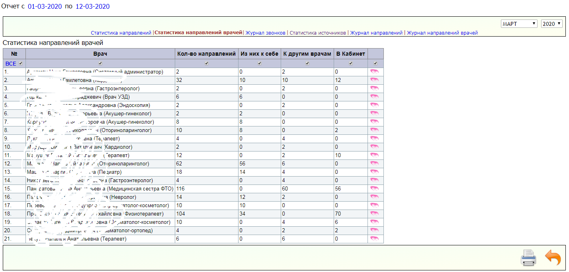Open eye icon for row 15 nurse entry

point(374,188)
